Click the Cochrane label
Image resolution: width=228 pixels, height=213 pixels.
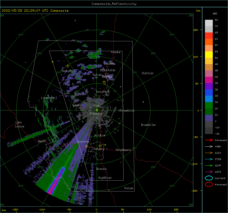(x=83, y=142)
